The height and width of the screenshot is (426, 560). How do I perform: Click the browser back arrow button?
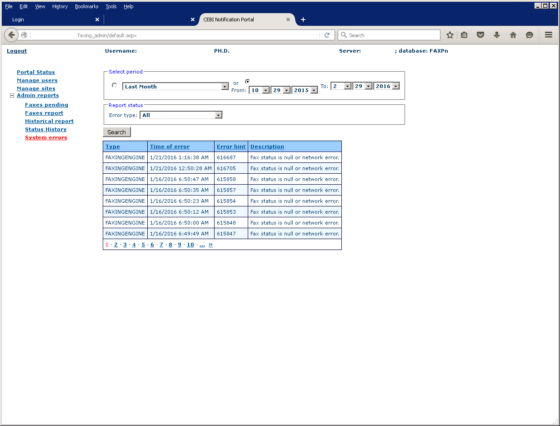tap(11, 35)
